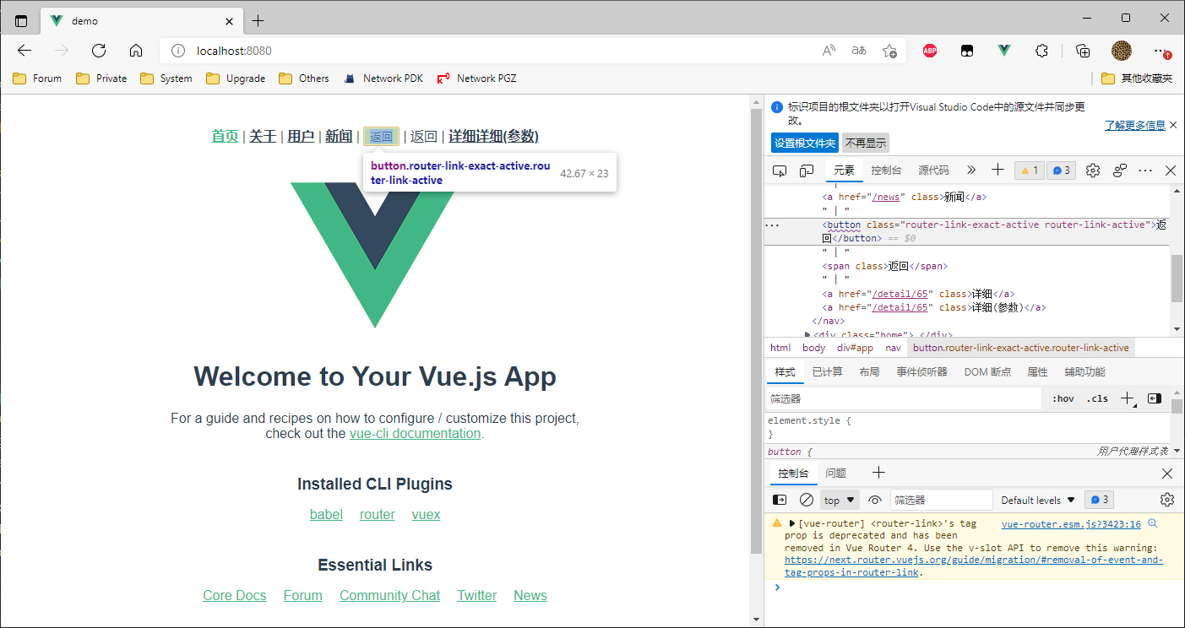The width and height of the screenshot is (1185, 628).
Task: Search the warning with magnifier icon
Action: pos(1152,524)
